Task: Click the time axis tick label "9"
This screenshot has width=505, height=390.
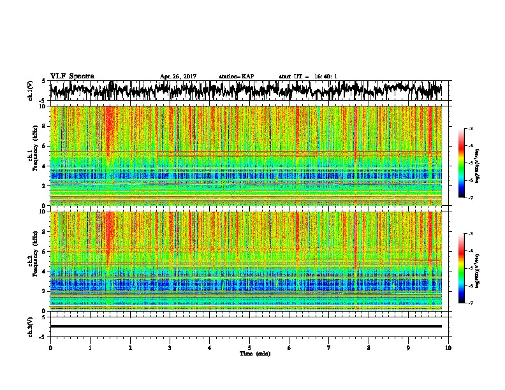Action: (408, 348)
